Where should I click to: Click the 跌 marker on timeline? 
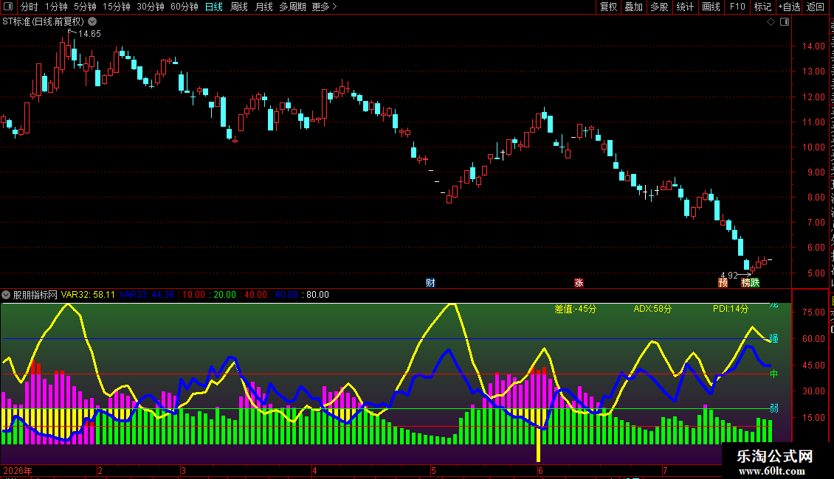[755, 282]
